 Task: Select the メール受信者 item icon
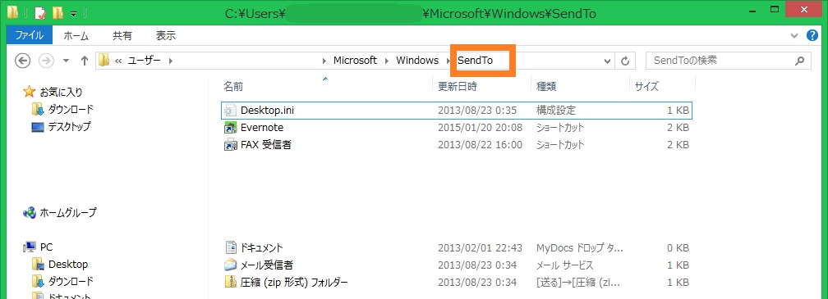point(230,265)
